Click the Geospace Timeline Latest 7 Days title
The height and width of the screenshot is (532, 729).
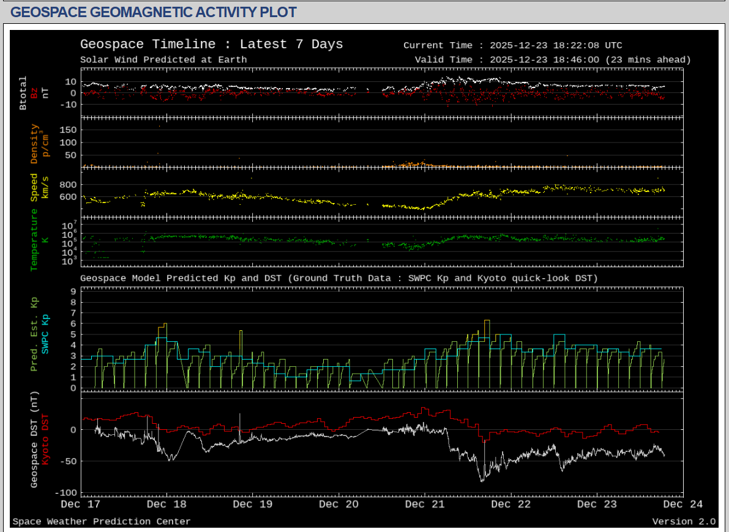[211, 45]
